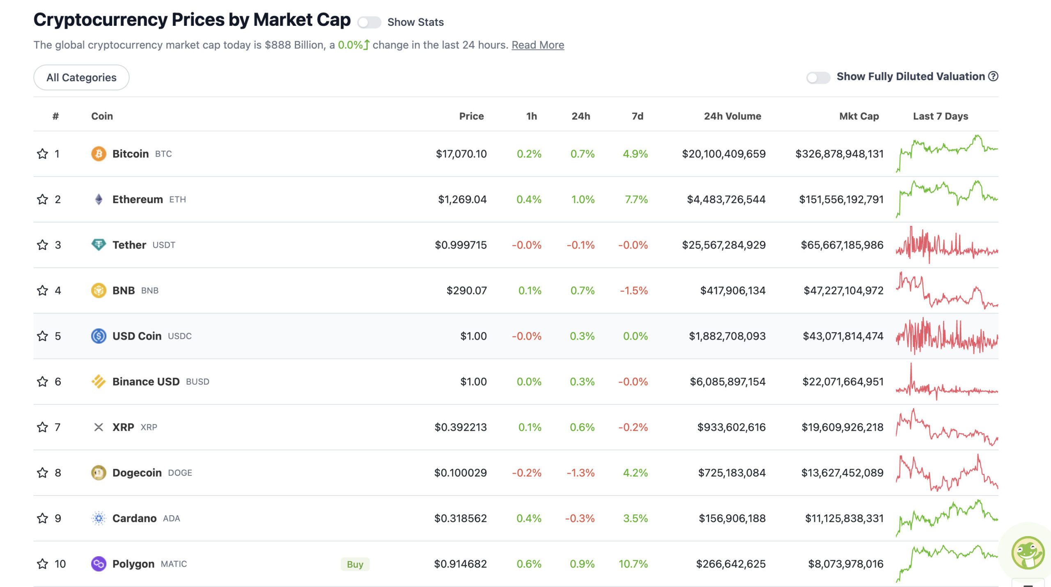Sort by 7d change column
This screenshot has height=587, width=1051.
[x=637, y=116]
